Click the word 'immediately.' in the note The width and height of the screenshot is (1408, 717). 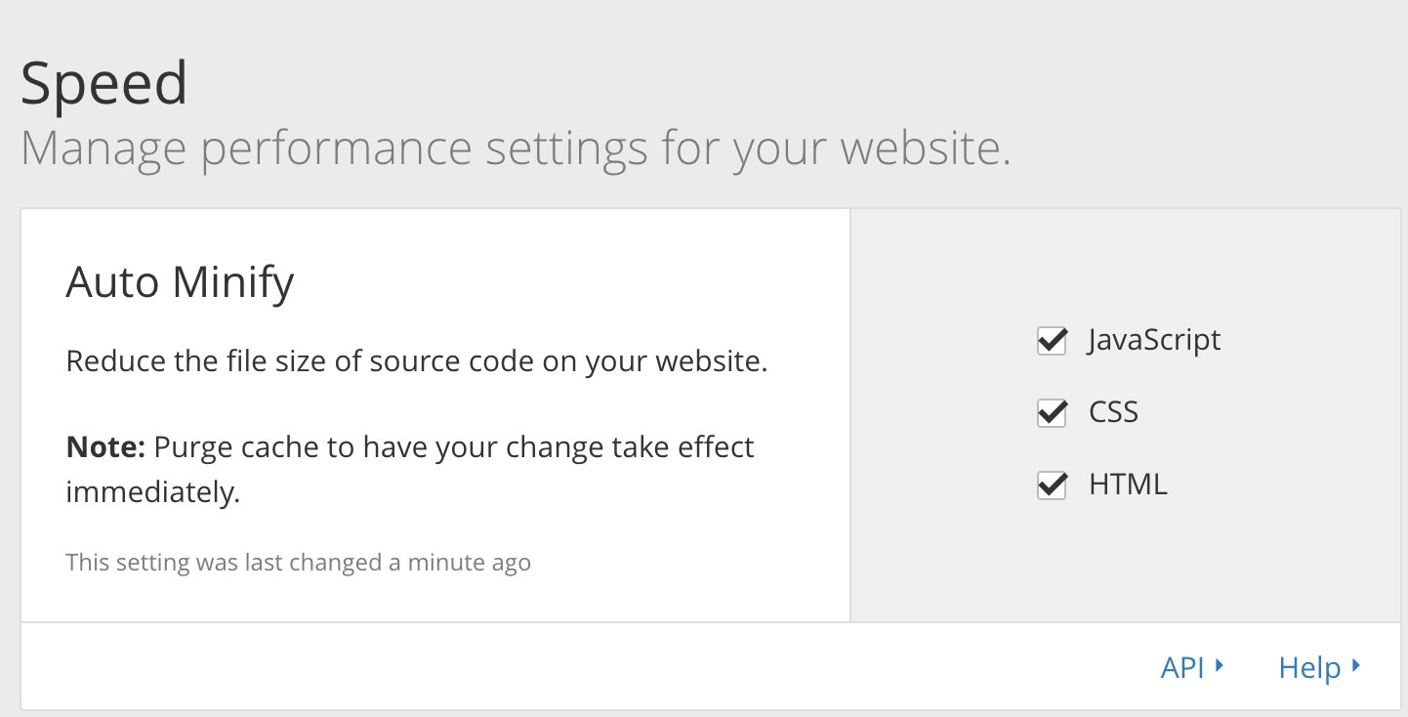[152, 492]
